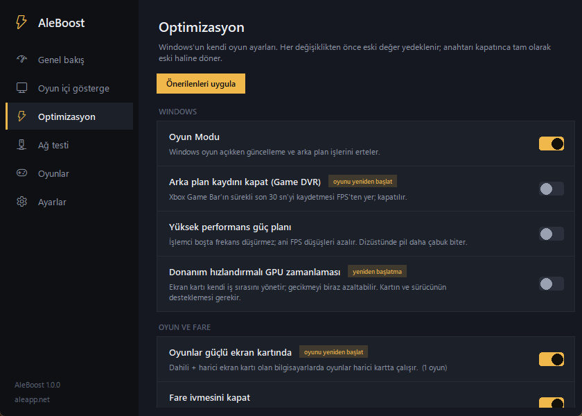582x416 pixels.
Task: Click the Ayarlar gear icon
Action: (21, 202)
